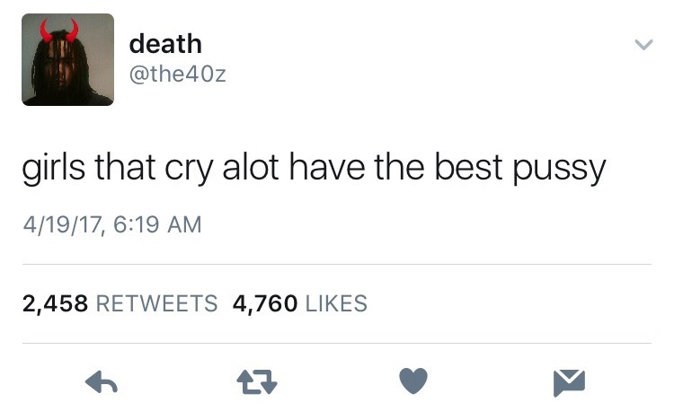
Task: Click the red devil horns on avatar
Action: pyautogui.click(x=59, y=31)
